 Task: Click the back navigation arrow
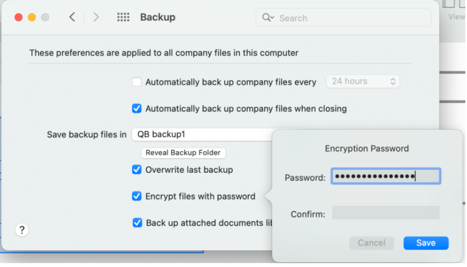(x=72, y=17)
